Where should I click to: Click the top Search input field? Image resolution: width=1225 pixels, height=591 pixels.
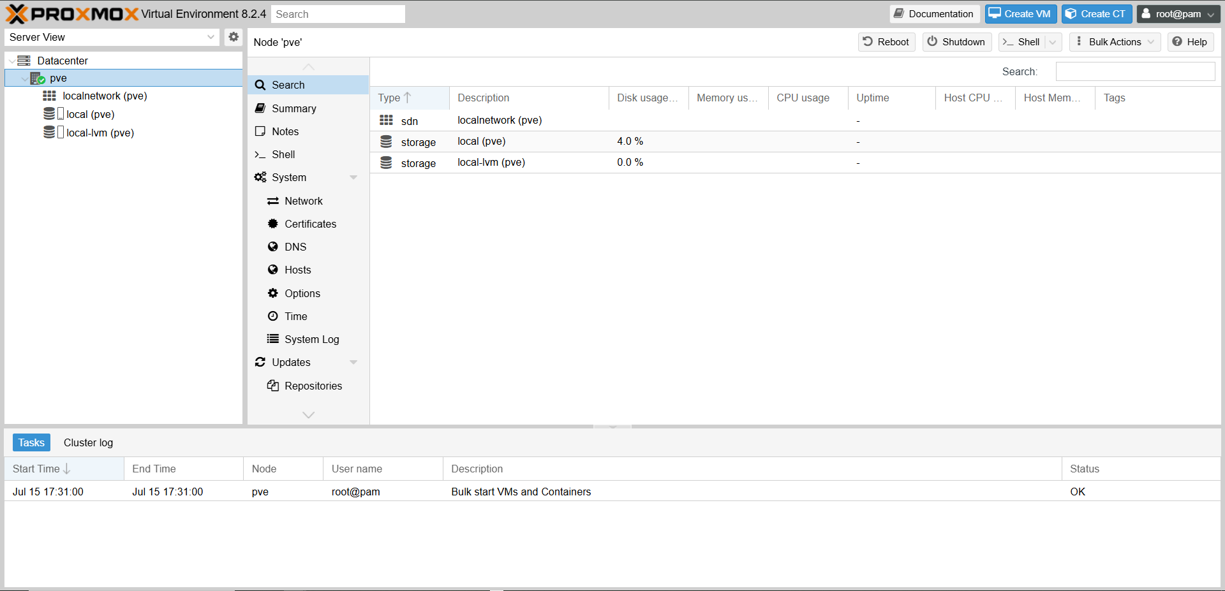338,14
